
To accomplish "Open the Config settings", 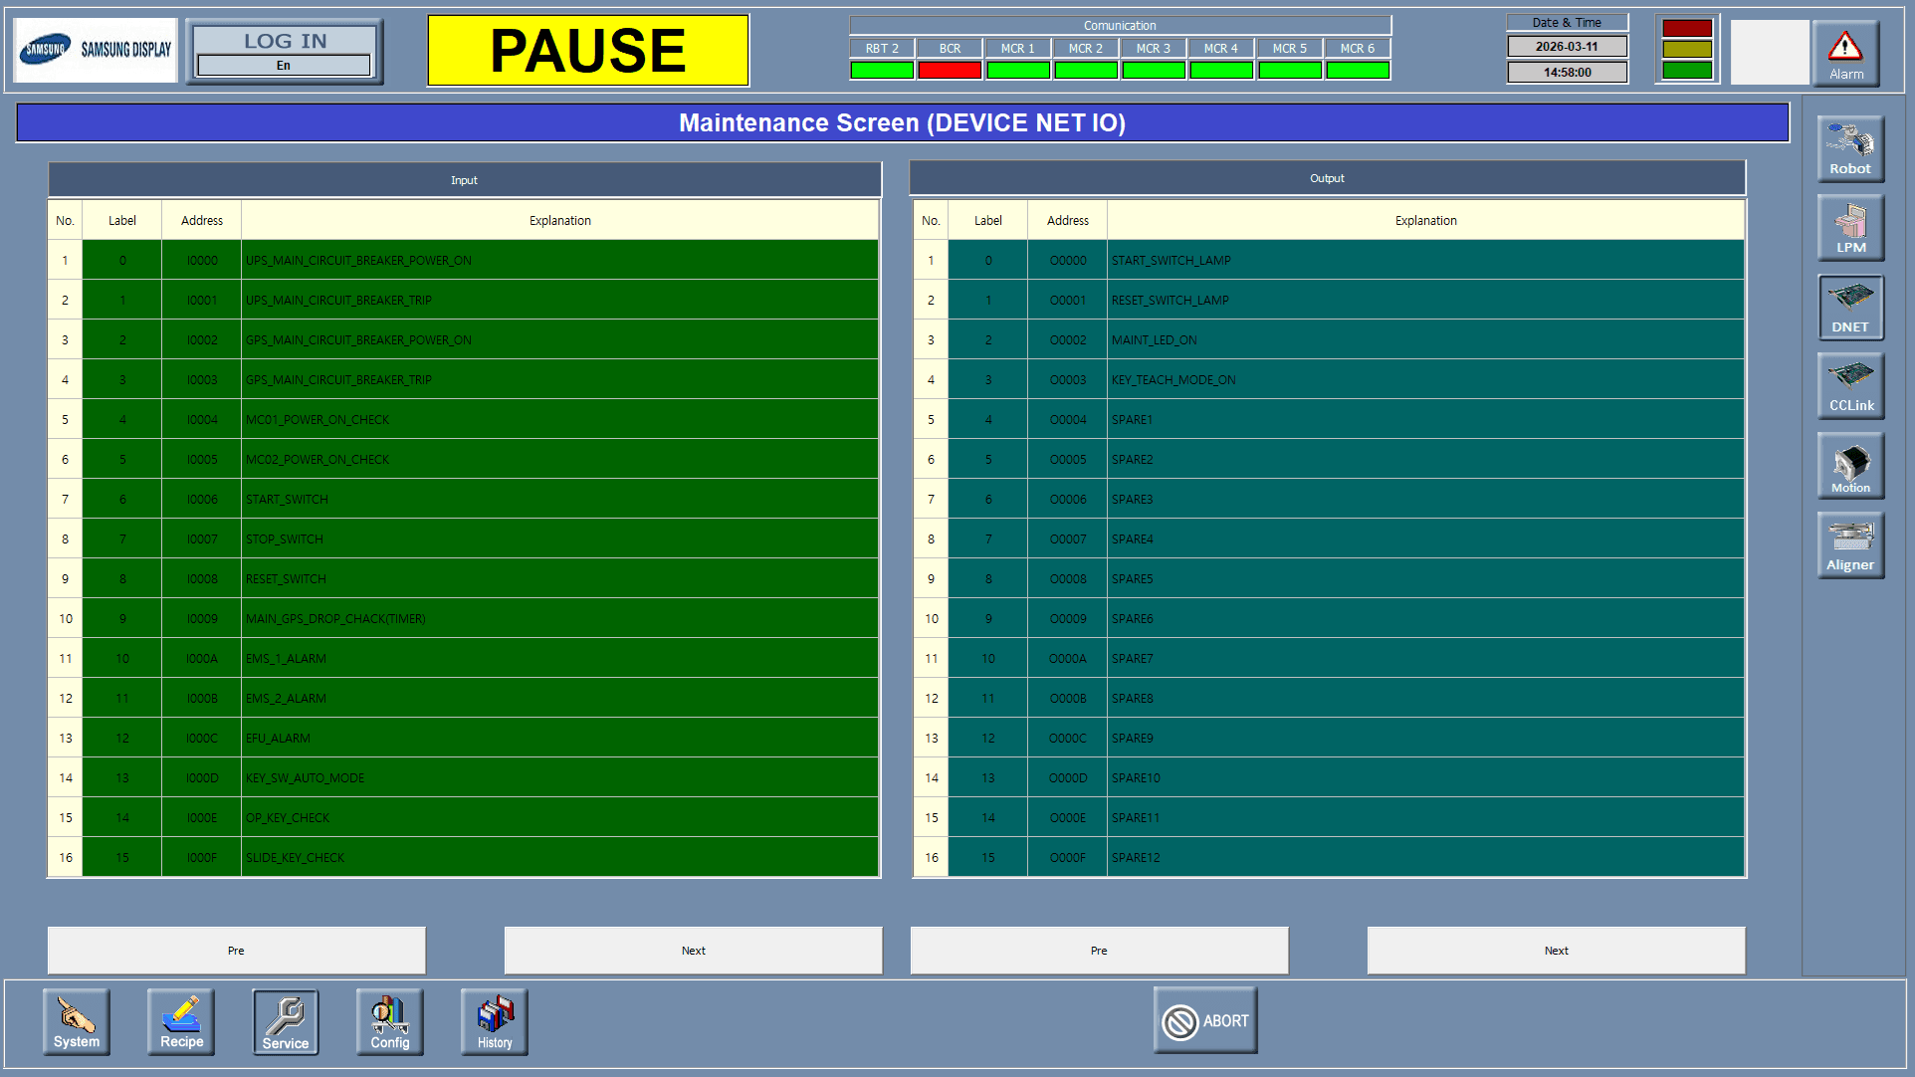I will coord(390,1021).
